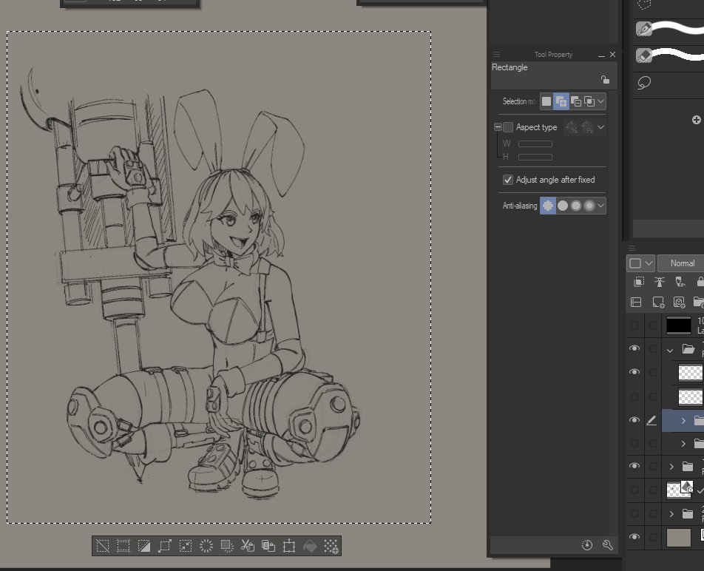This screenshot has width=704, height=571.
Task: Click the Fill bucket icon in launcher
Action: point(310,546)
